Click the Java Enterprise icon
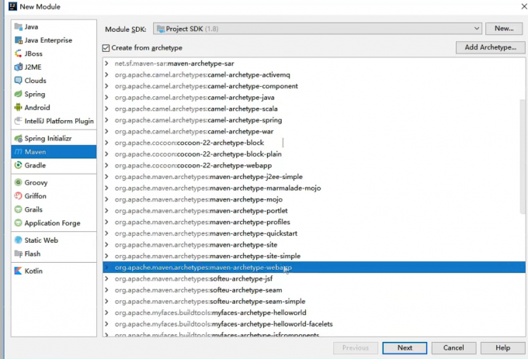The width and height of the screenshot is (528, 359). coord(18,40)
